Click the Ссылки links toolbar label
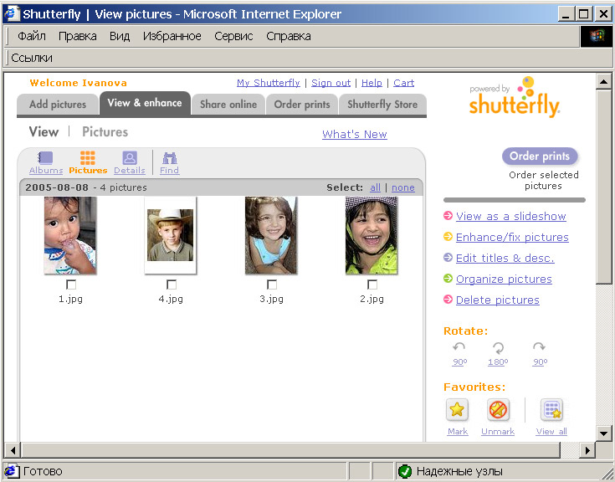This screenshot has width=615, height=482. [x=32, y=58]
